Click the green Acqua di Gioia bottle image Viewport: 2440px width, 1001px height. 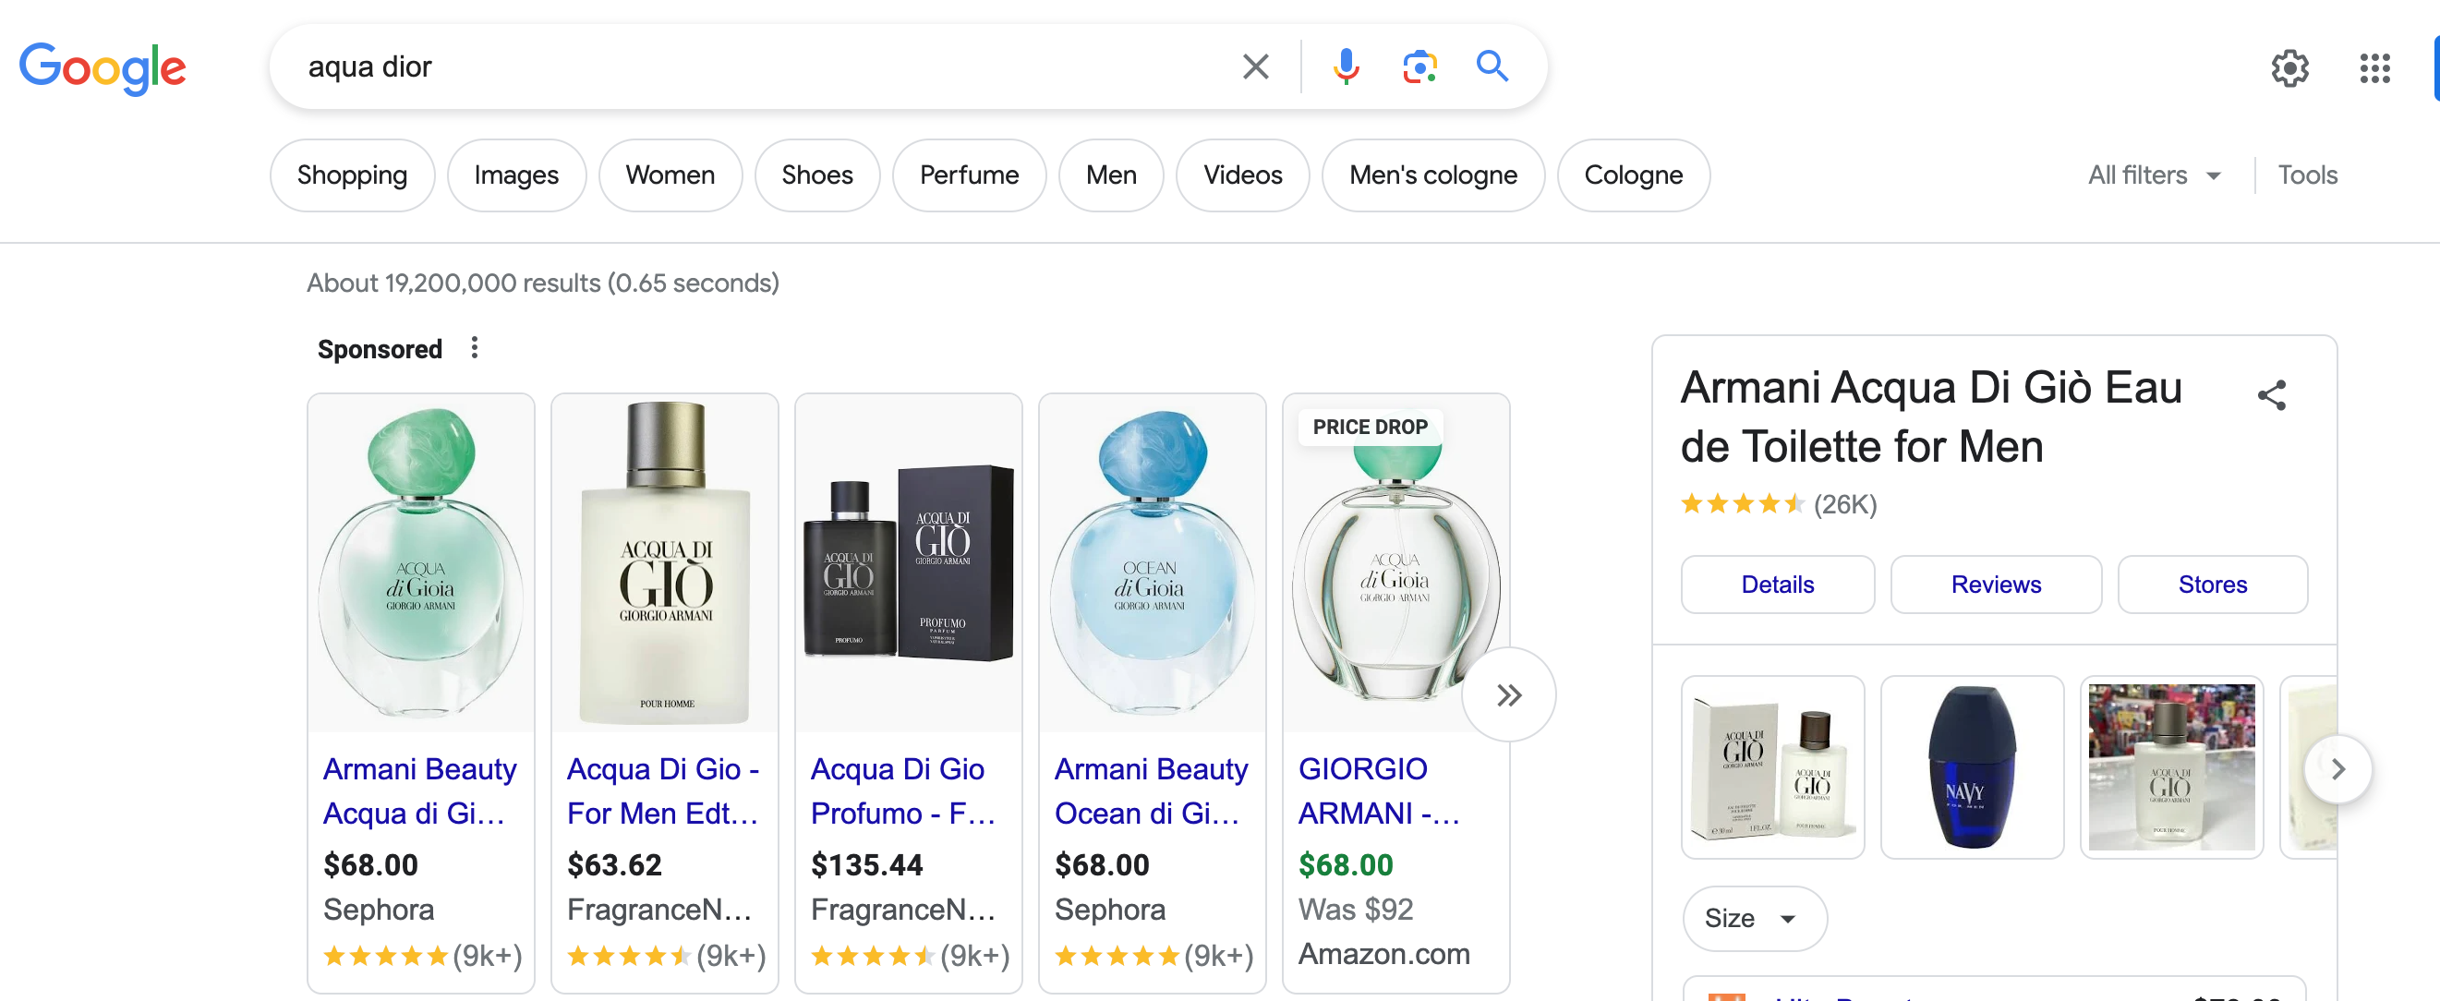420,563
